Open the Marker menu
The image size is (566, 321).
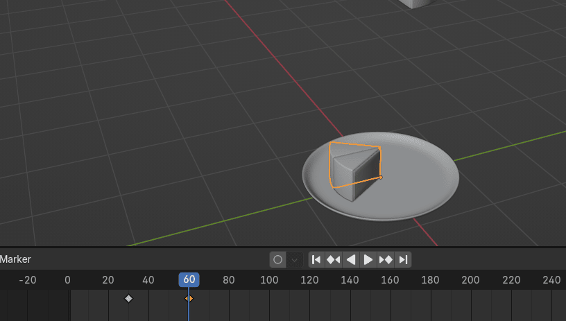(x=15, y=259)
